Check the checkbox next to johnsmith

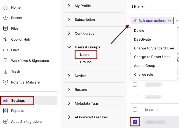click(135, 110)
